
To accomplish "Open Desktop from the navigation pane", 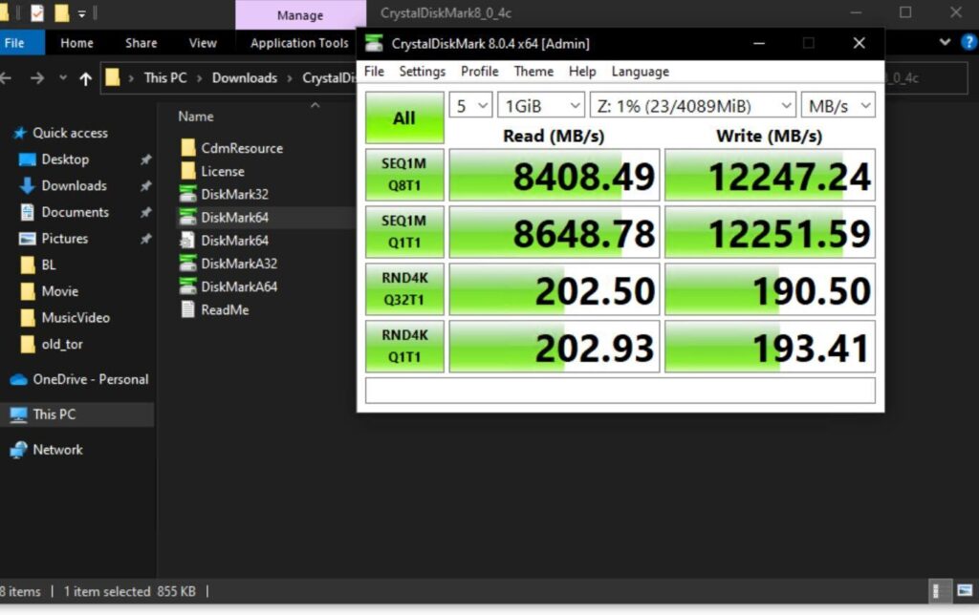I will tap(65, 159).
